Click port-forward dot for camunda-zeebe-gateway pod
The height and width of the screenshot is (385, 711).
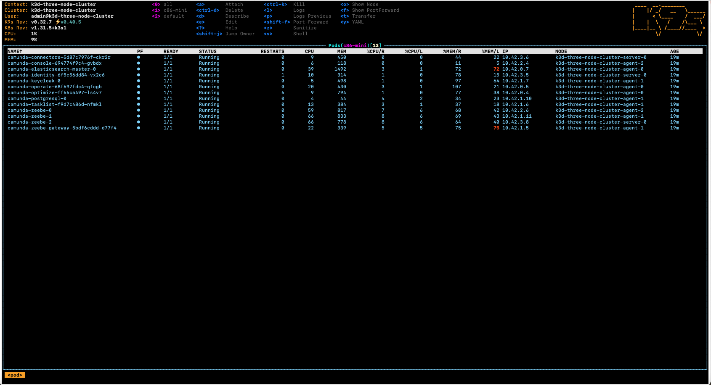coord(138,128)
